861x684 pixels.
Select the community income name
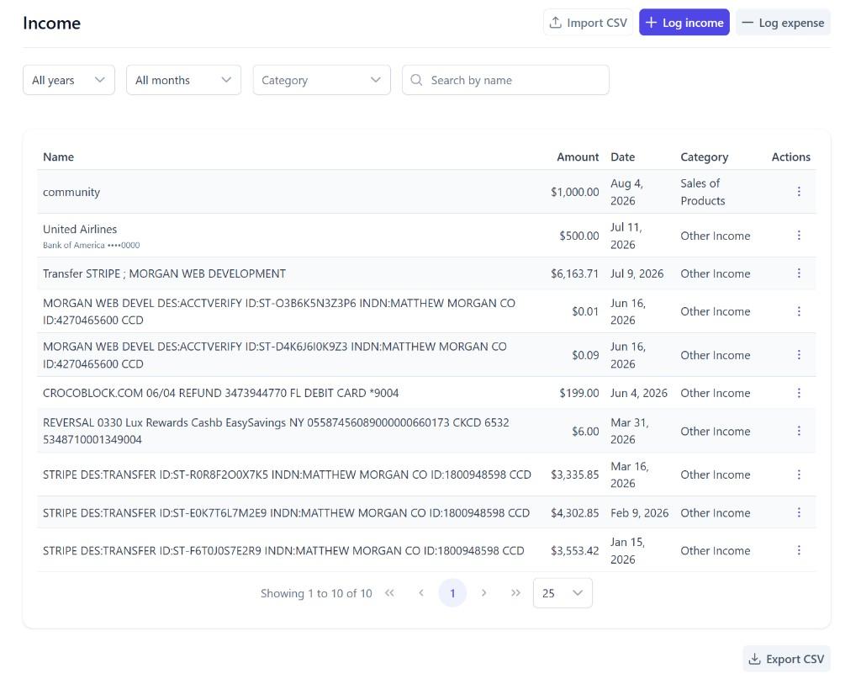[x=71, y=193]
